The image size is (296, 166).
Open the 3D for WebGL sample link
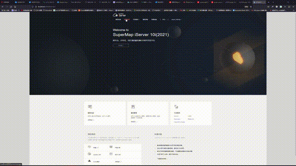click(179, 122)
